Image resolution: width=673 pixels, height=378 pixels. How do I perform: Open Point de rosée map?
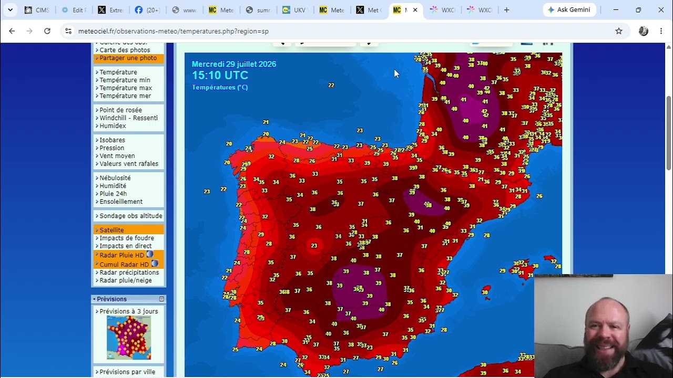[x=120, y=110]
